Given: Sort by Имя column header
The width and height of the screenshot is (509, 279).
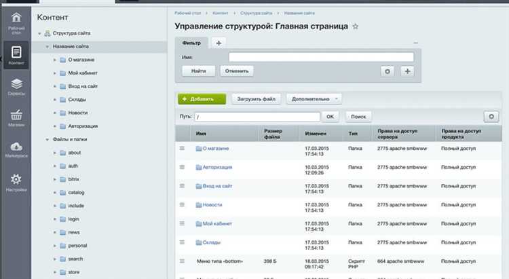Looking at the screenshot, I should (201, 134).
